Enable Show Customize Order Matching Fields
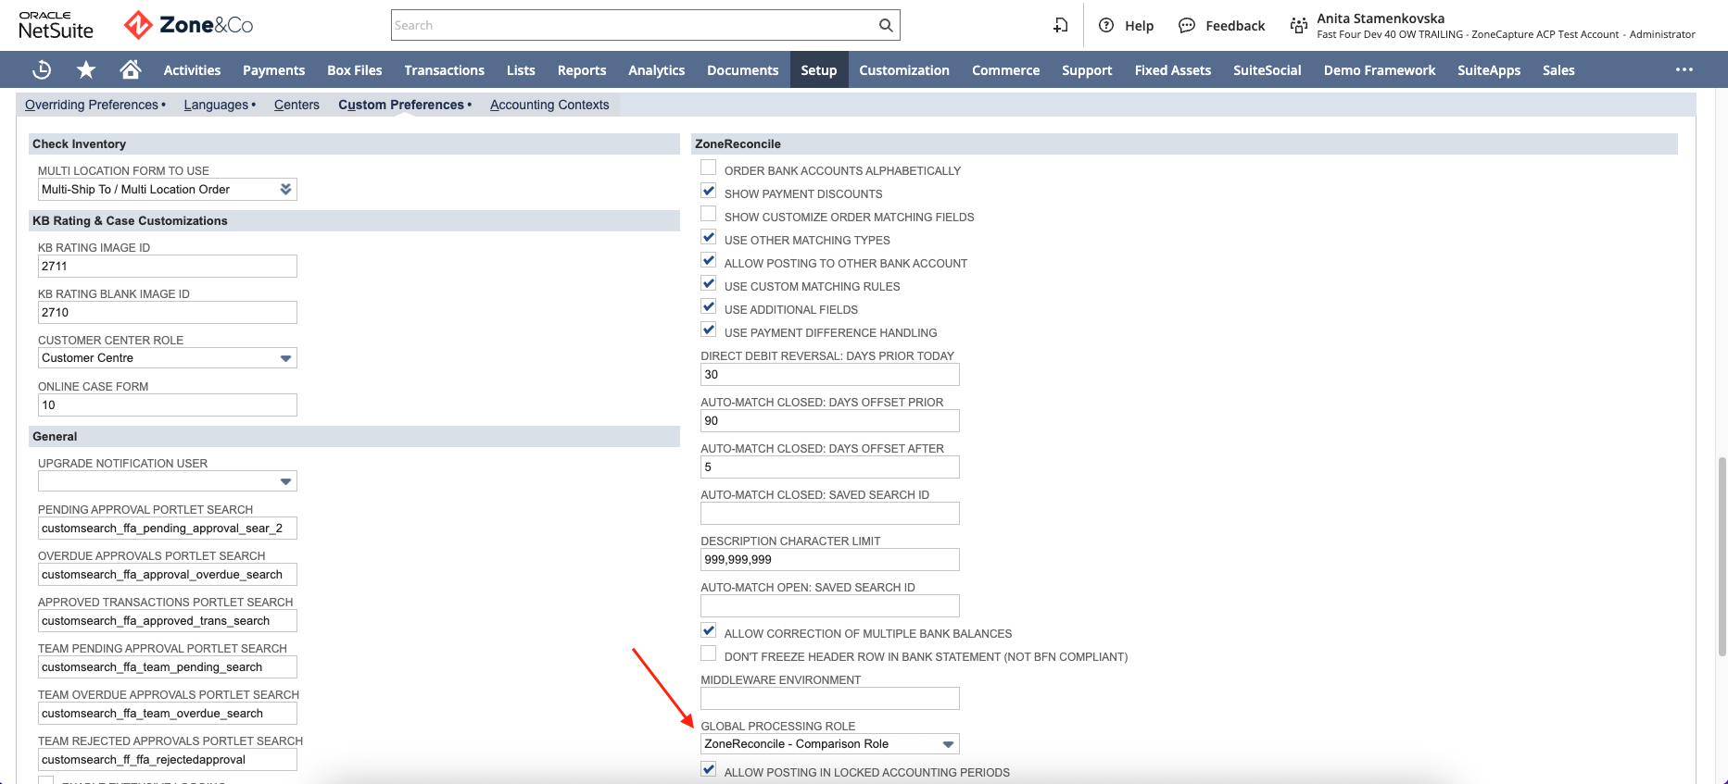Screen dimensions: 1728x784 click(x=709, y=214)
